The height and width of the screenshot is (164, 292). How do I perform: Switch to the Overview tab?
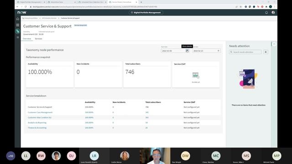pos(27,39)
